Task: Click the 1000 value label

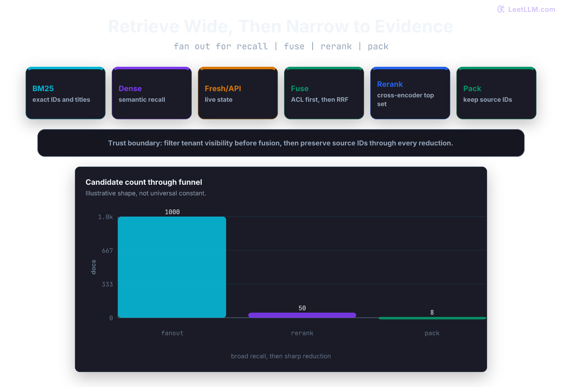Action: pos(172,212)
